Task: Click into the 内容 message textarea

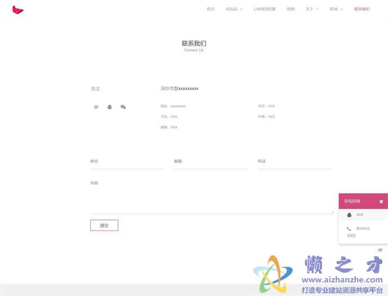Action: point(212,197)
